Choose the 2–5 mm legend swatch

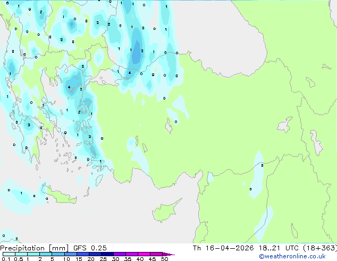(46, 254)
